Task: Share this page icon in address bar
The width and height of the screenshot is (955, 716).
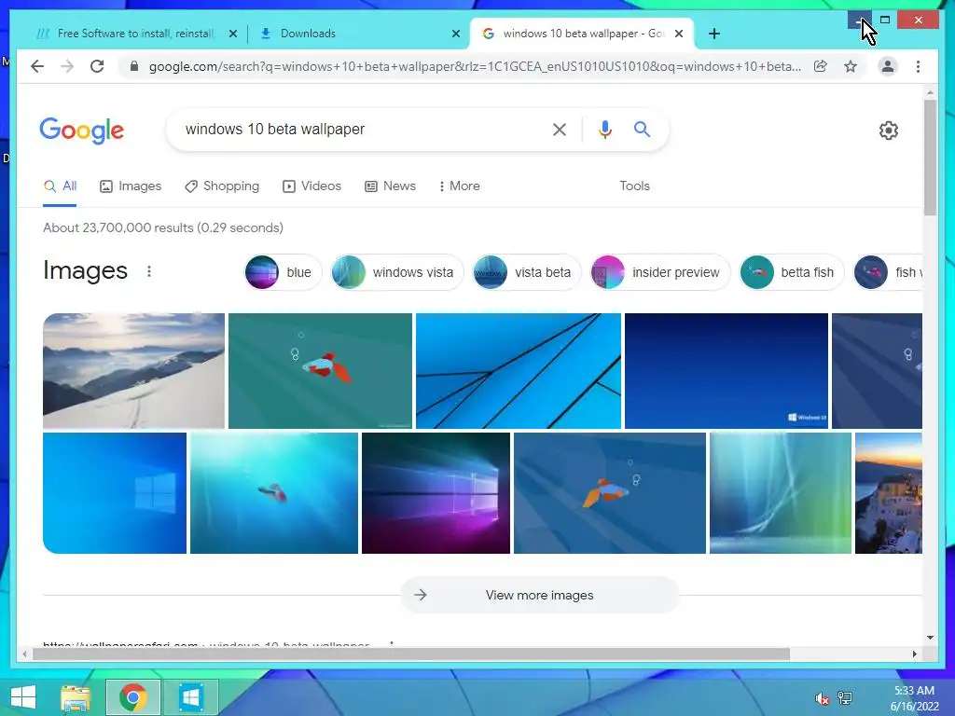Action: coord(821,66)
